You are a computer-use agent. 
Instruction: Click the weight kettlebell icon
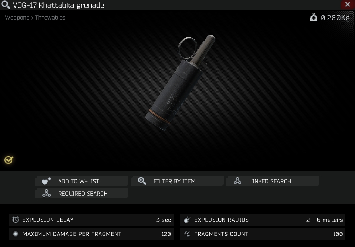(x=314, y=17)
